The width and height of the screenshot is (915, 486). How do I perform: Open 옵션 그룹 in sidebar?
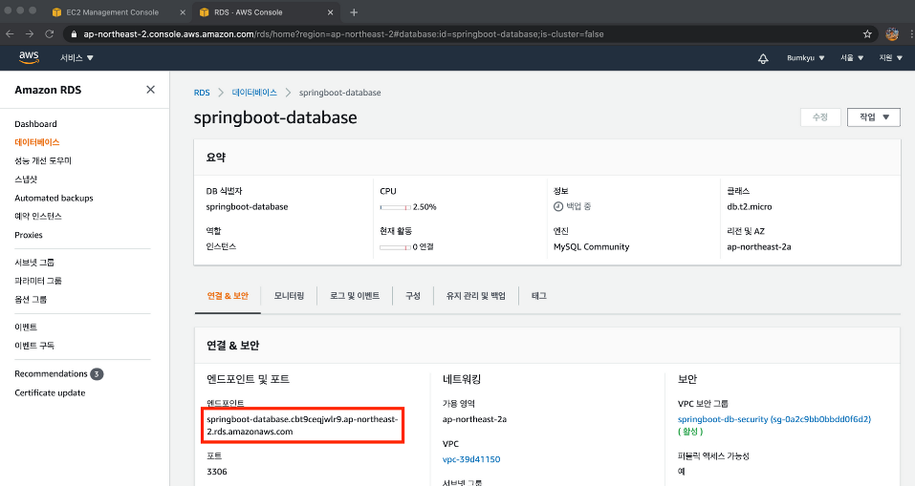point(31,300)
